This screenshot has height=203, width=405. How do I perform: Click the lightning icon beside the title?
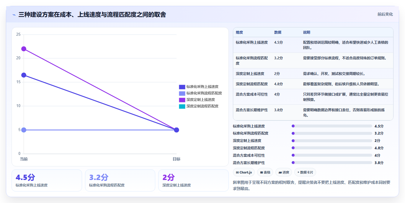pos(14,14)
